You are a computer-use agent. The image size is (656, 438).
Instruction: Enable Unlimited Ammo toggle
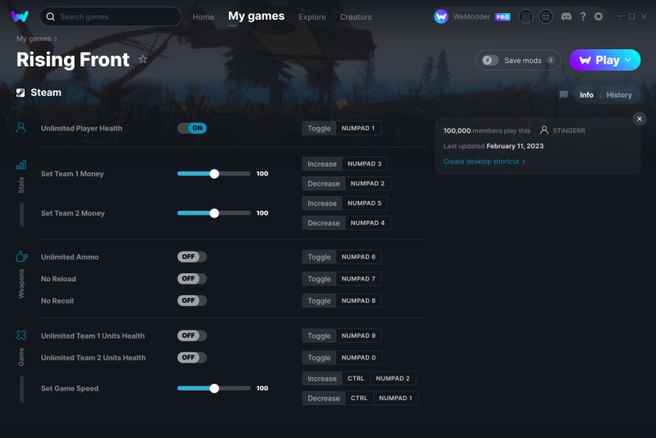pos(192,257)
